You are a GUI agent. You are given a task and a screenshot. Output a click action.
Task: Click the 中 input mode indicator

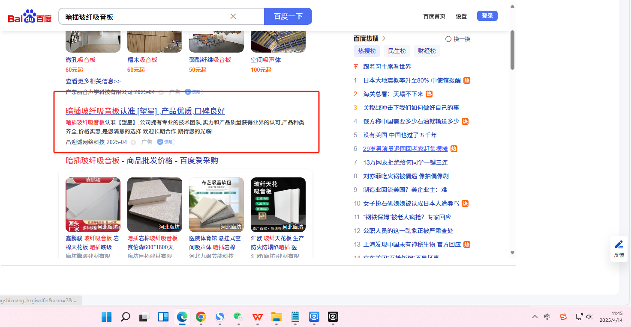point(547,317)
